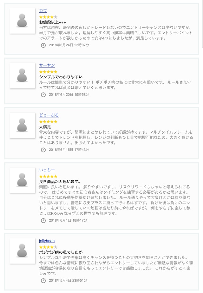203x293 pixels.
Task: Click the star rating on カワ's review
Action: click(48, 17)
